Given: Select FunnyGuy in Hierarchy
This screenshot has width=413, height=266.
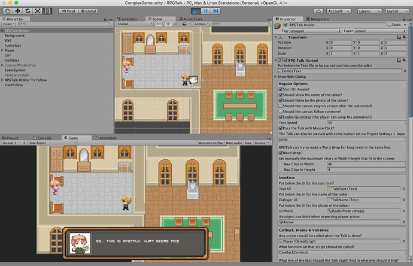Looking at the screenshot, I should click(x=13, y=46).
